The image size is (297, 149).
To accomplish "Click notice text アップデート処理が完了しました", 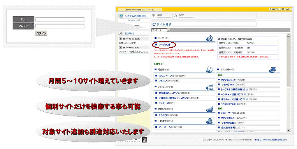I will click(134, 52).
